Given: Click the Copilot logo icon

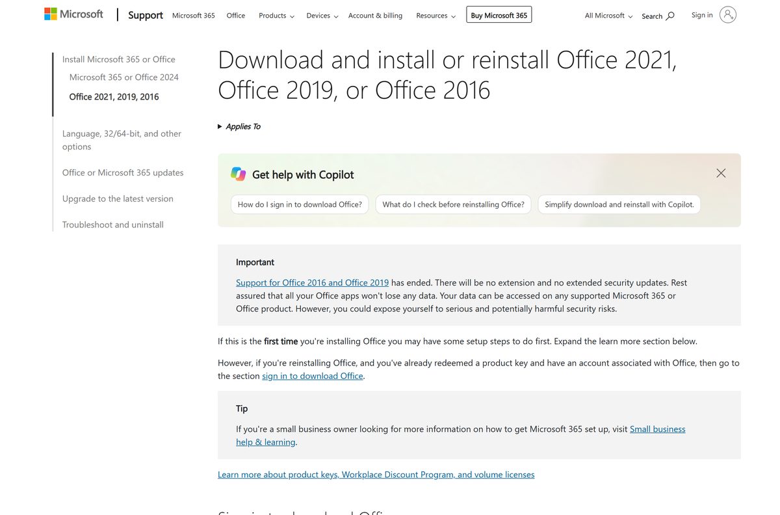Looking at the screenshot, I should click(238, 174).
